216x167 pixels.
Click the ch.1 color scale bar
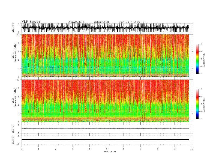tap(197, 59)
